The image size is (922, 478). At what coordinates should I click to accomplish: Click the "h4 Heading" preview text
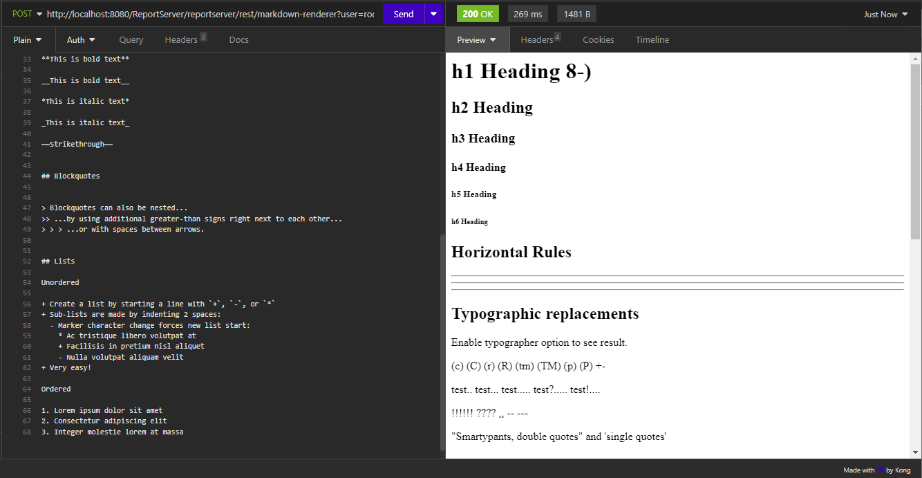click(478, 167)
